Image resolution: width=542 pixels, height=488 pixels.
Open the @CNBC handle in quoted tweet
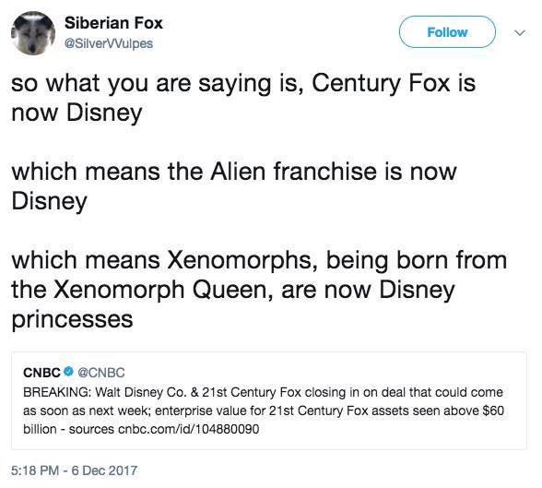(101, 373)
